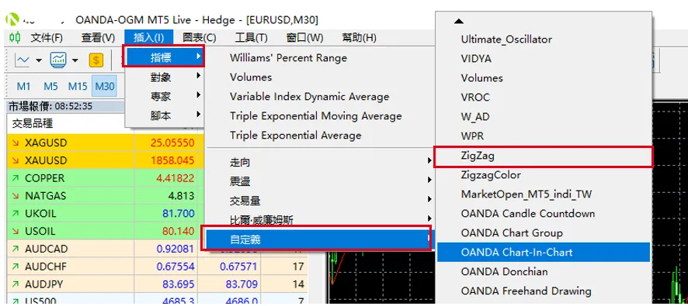Open the 圖表(C) menu
This screenshot has width=688, height=306.
[200, 38]
